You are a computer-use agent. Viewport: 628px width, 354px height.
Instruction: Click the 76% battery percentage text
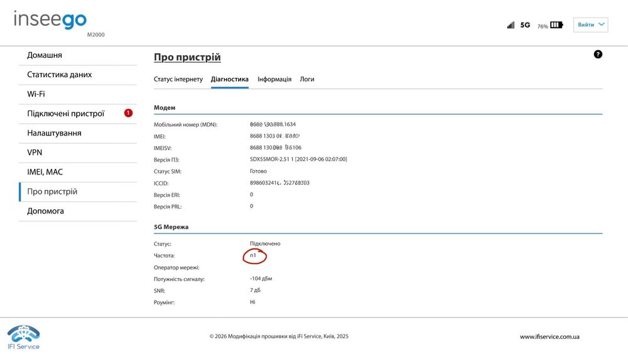[543, 26]
